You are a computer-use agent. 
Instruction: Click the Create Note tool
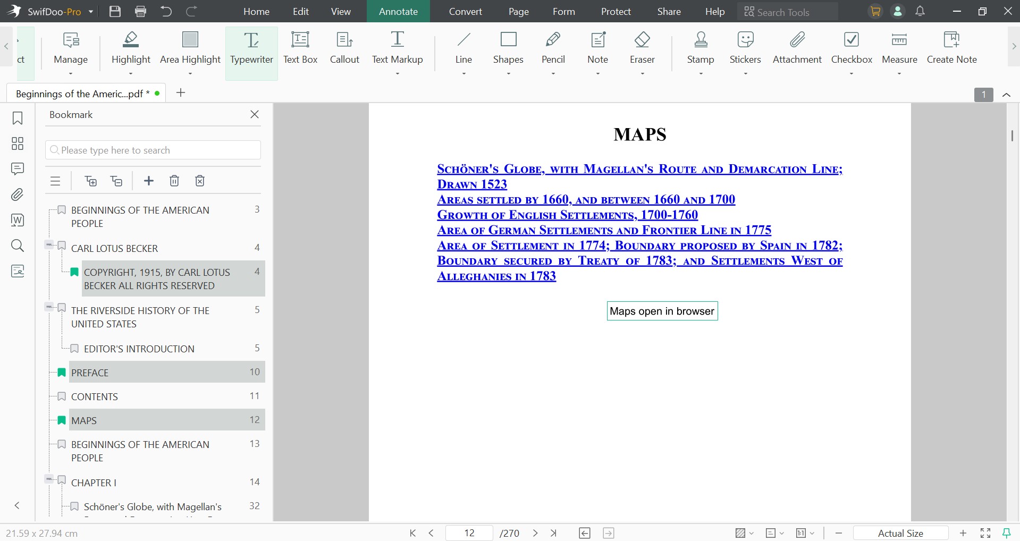[951, 48]
